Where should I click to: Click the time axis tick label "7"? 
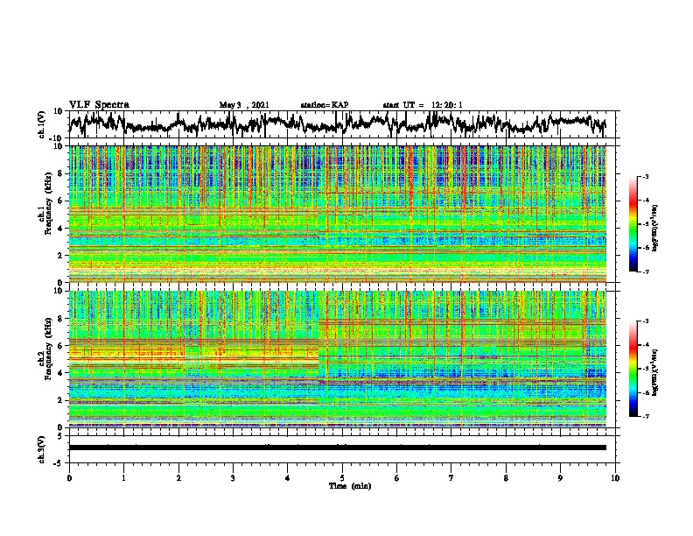click(x=451, y=478)
